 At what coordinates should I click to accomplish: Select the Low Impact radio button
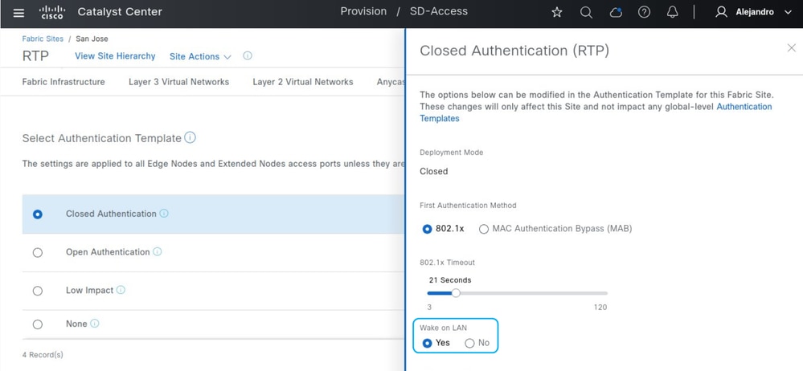[38, 291]
